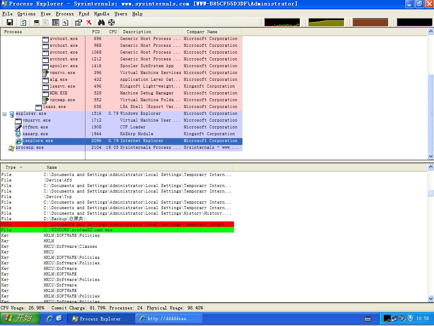Switch to Process Explorer taskbar button
The height and width of the screenshot is (326, 434).
pyautogui.click(x=101, y=319)
